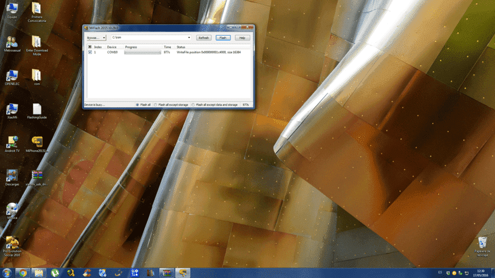Toggle the select-all checkbox in list header
Screen dimensions: 495x278
[x=90, y=47]
